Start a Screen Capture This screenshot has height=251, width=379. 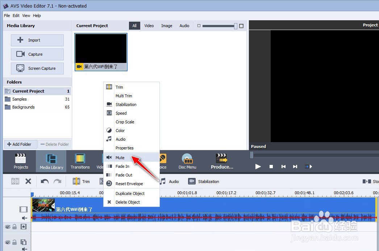click(37, 68)
